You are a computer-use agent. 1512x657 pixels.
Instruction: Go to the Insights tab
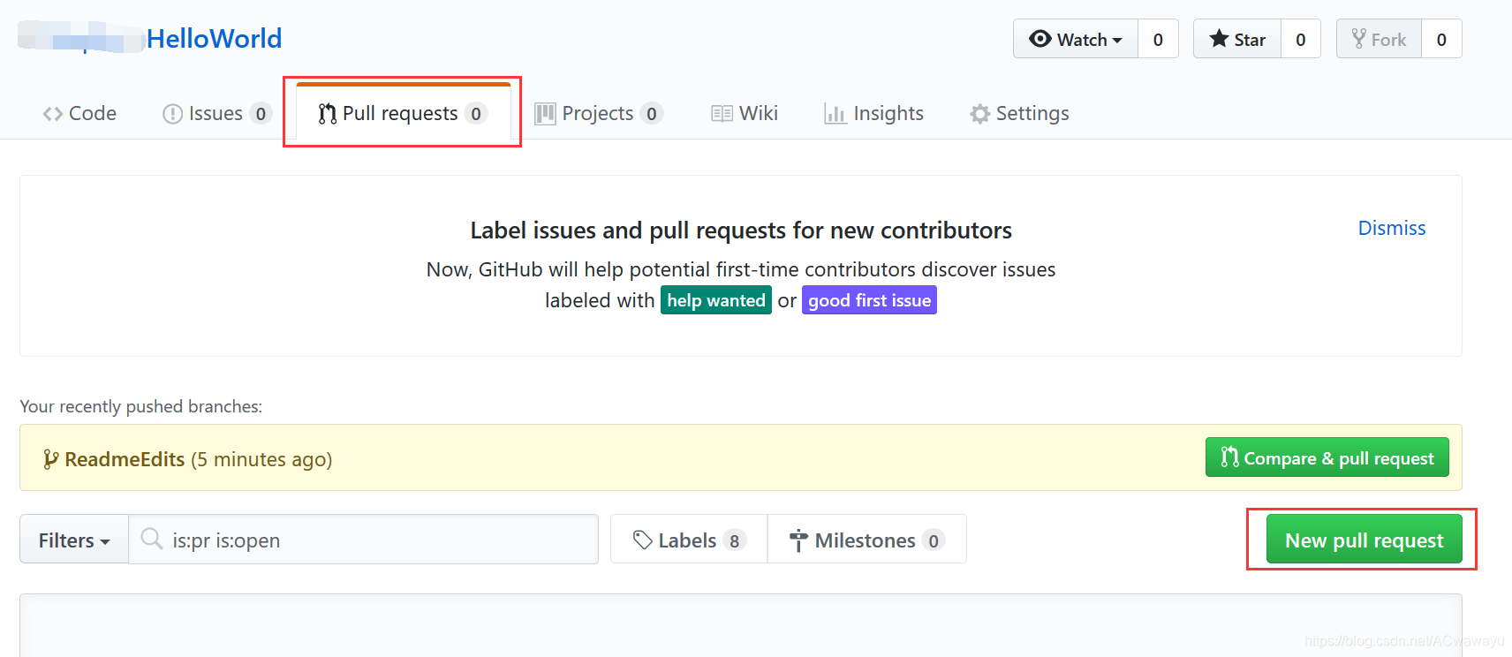[x=873, y=113]
